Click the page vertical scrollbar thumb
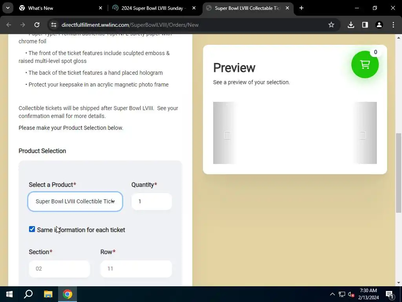This screenshot has width=402, height=302. coord(398,173)
